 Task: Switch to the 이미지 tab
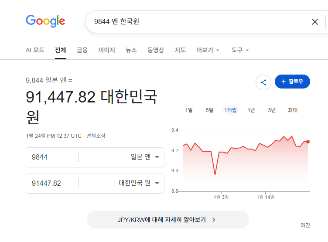(x=106, y=50)
